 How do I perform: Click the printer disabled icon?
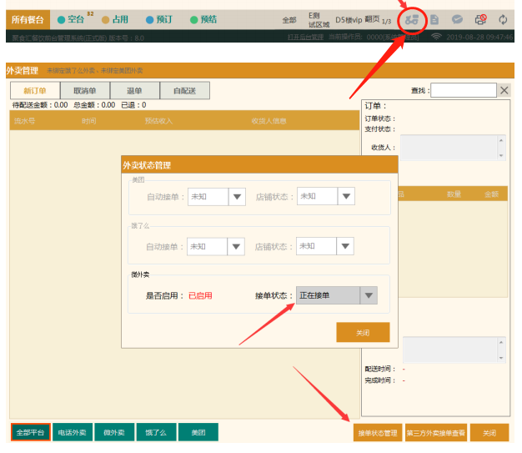coord(480,19)
